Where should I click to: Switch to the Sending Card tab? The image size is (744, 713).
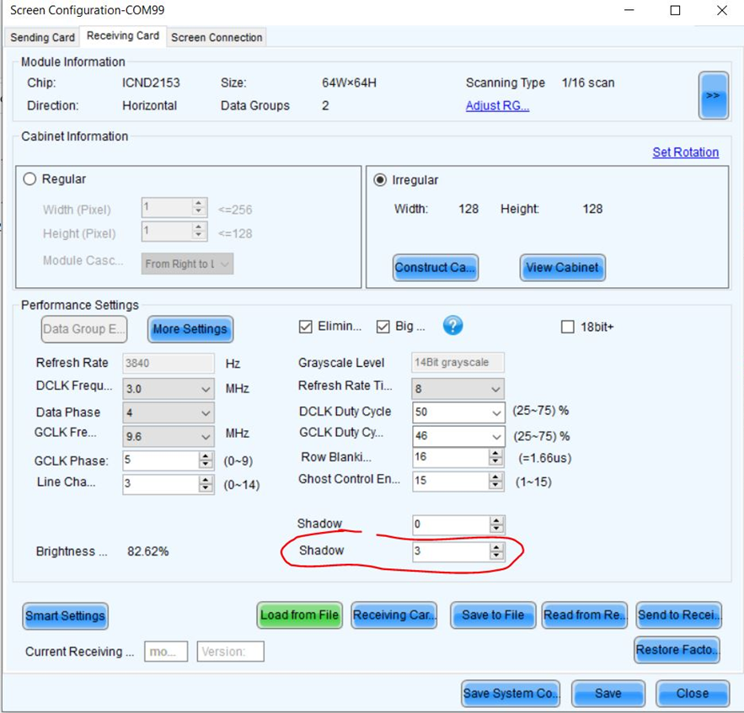point(42,37)
